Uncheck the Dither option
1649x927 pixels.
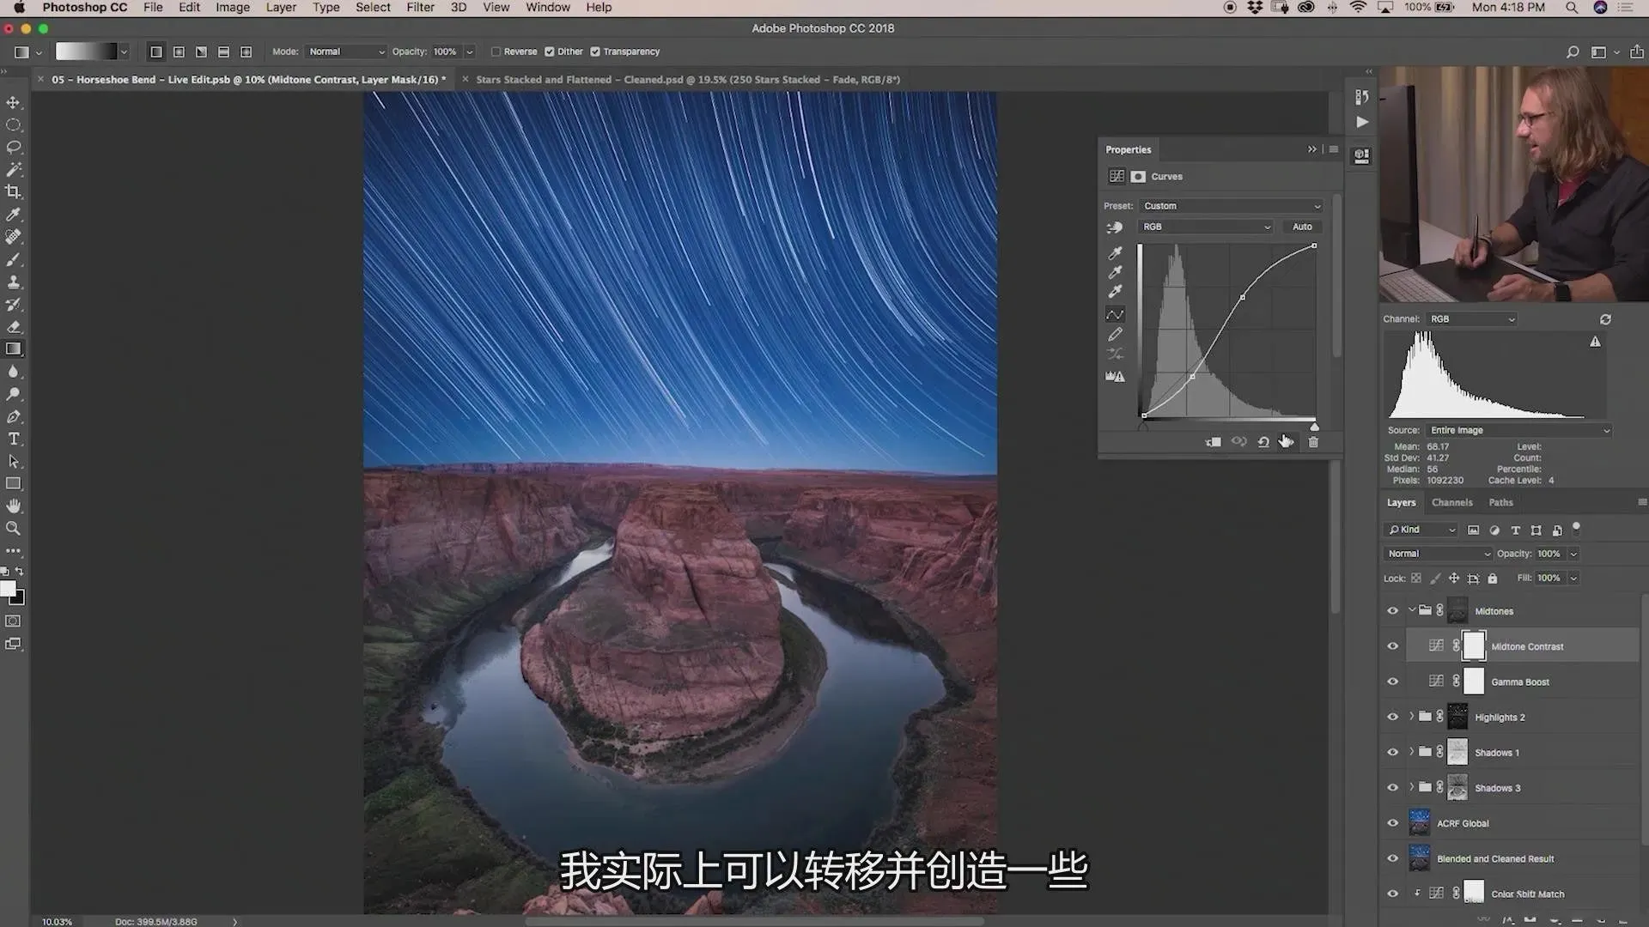tap(550, 51)
